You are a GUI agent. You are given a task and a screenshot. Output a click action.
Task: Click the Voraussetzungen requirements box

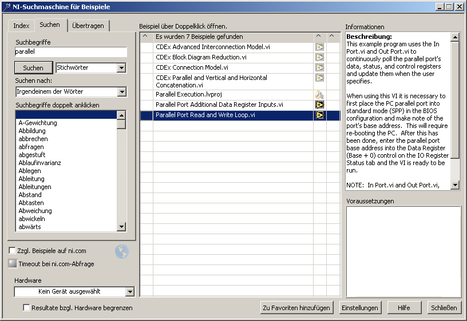tap(403, 251)
